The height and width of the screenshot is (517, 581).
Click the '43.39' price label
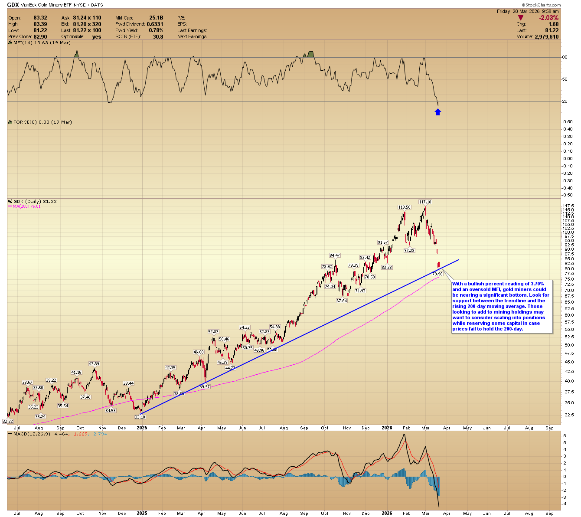(x=94, y=363)
